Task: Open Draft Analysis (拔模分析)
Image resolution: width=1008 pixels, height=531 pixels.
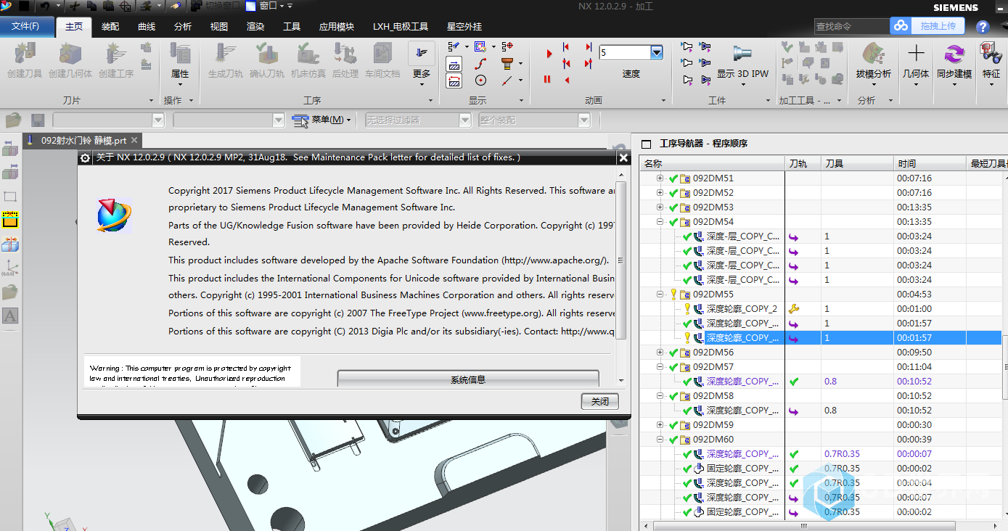Action: tap(874, 64)
